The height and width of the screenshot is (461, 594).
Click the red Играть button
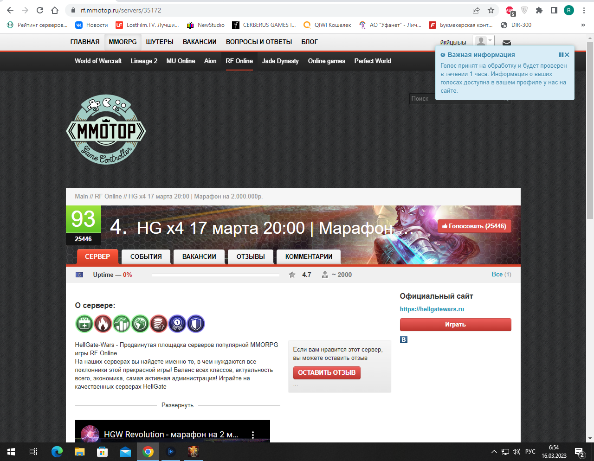pyautogui.click(x=455, y=325)
